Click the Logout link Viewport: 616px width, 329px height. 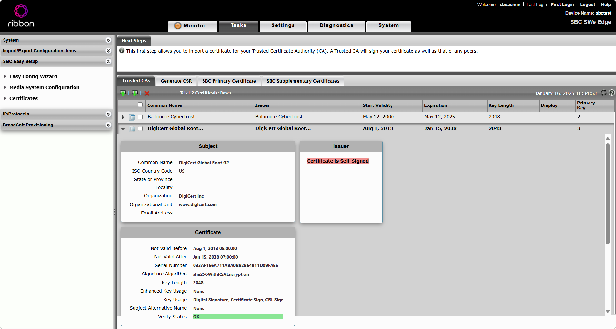point(587,5)
